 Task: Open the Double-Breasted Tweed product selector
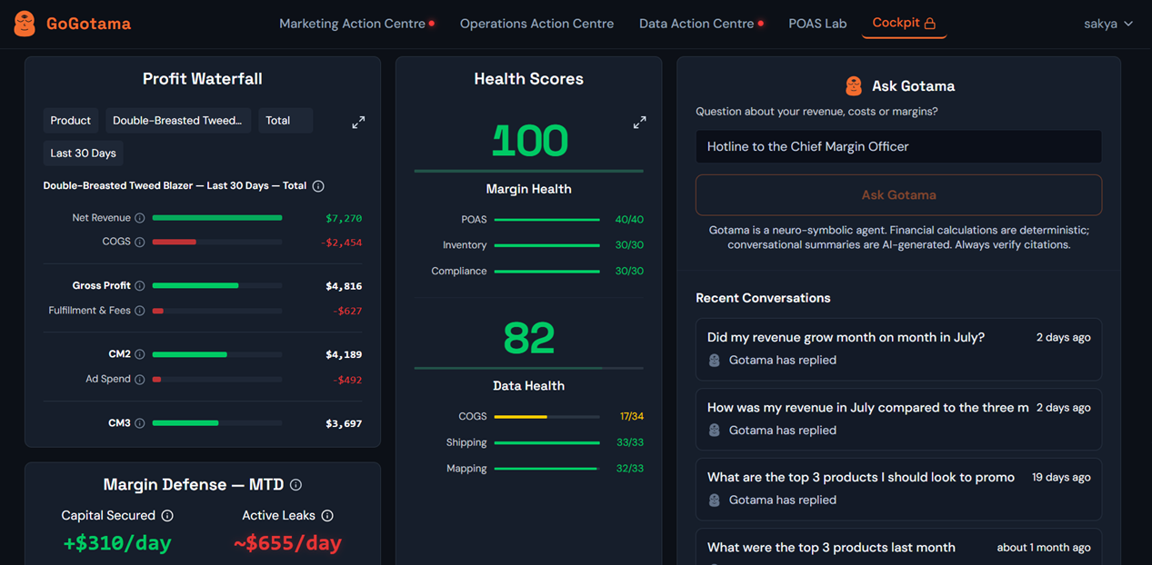point(177,121)
